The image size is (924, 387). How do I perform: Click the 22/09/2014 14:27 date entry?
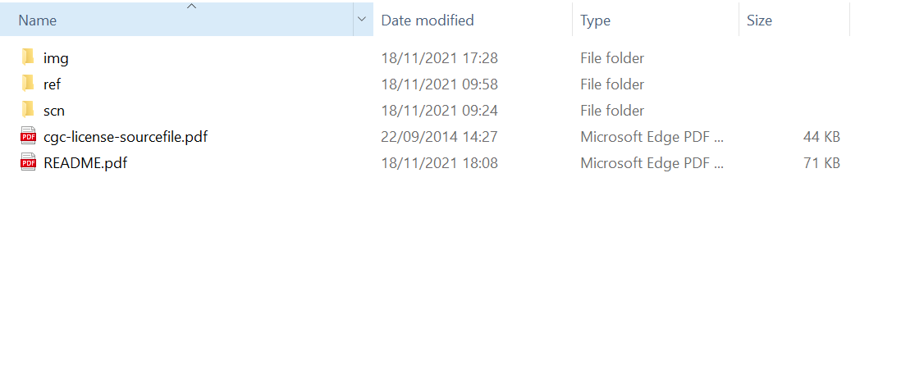(x=440, y=137)
